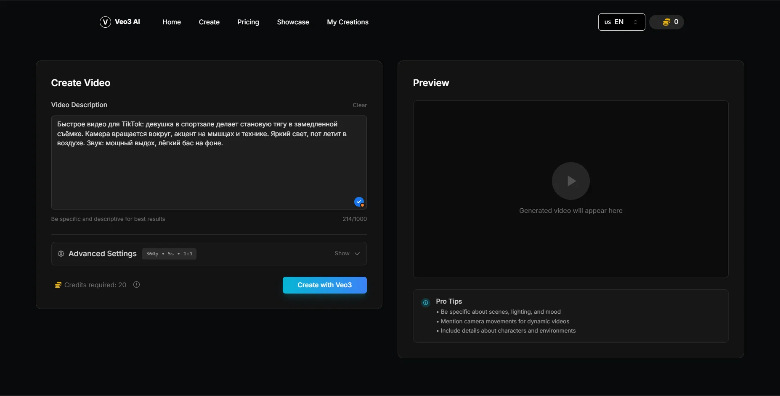Click the preview play button

click(x=570, y=181)
